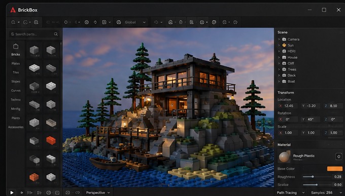Focus the Search parts field
This screenshot has height=196, width=345.
point(34,34)
